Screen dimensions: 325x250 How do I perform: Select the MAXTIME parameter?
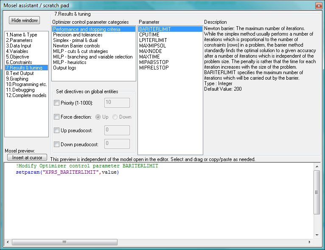point(150,57)
